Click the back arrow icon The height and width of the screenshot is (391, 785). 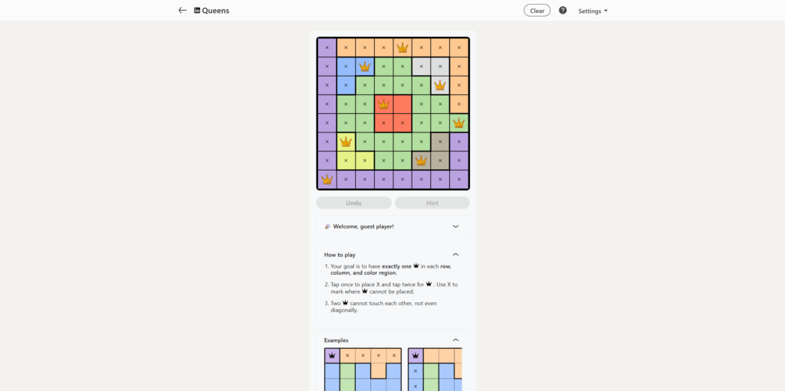click(x=182, y=11)
